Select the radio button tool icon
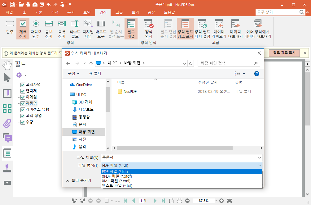Image resolution: width=311 pixels, height=205 pixels. (36, 24)
